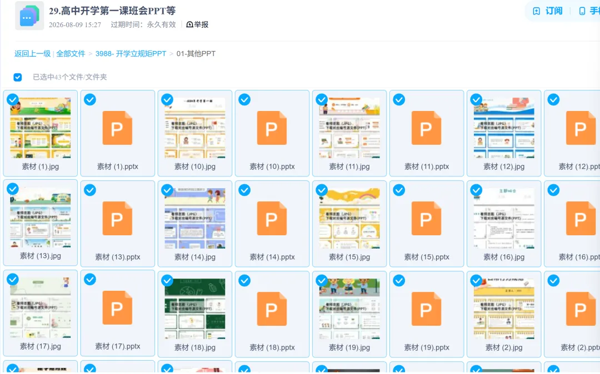
Task: Click the 01-其他PPT breadcrumb text
Action: 196,53
